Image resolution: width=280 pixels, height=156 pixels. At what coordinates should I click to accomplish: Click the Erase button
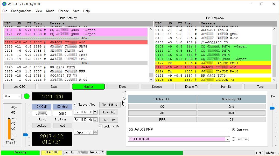click(123, 87)
